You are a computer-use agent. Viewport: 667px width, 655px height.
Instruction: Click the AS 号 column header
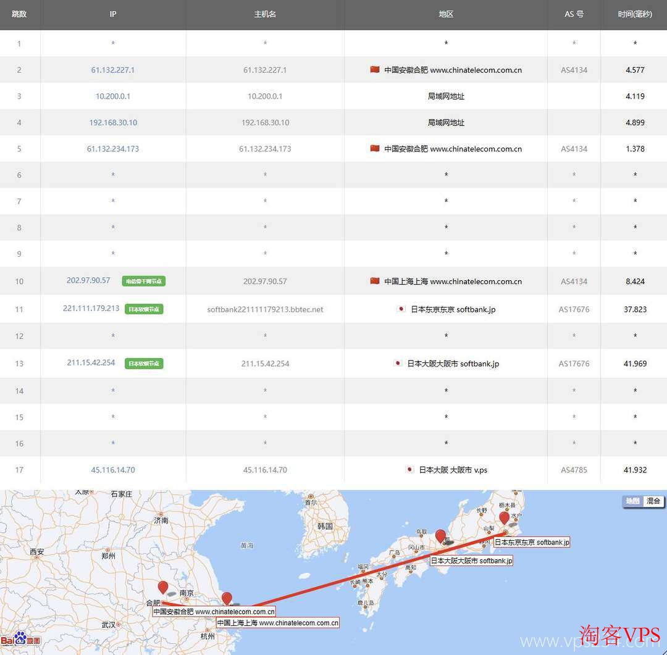pos(574,14)
